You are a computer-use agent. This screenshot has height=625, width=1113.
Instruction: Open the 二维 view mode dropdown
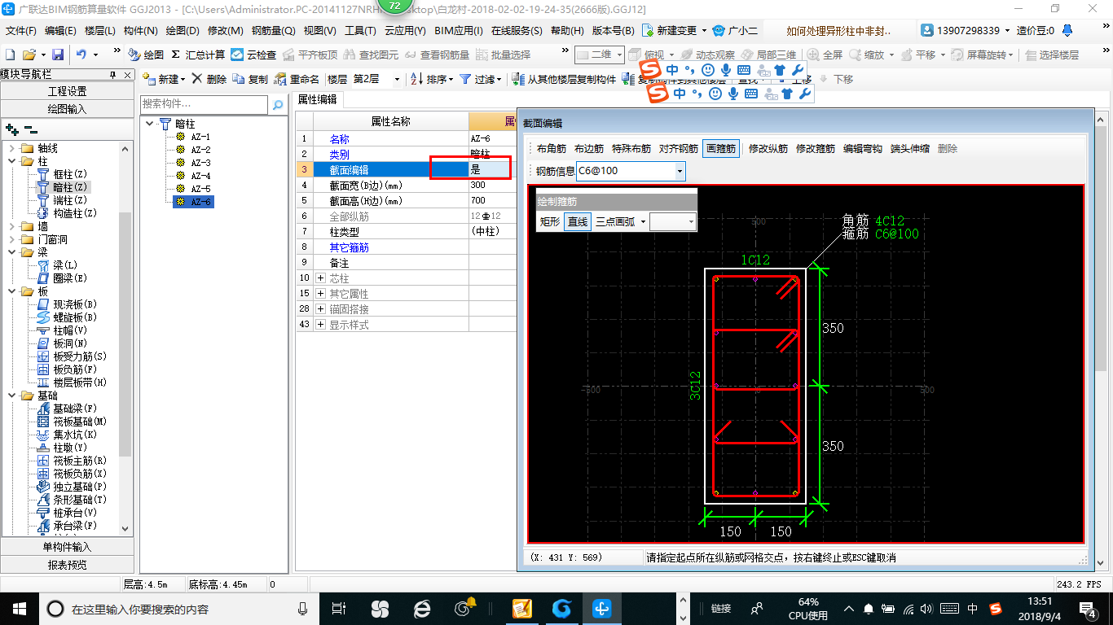click(619, 55)
